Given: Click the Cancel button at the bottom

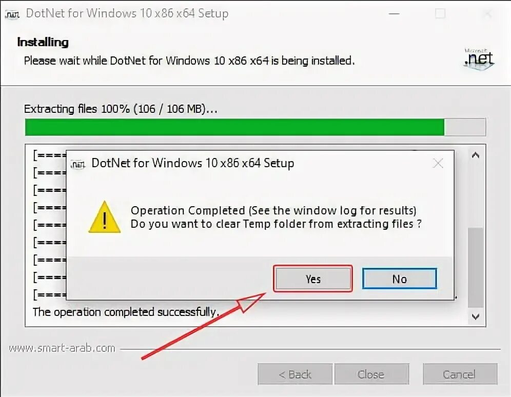Looking at the screenshot, I should pyautogui.click(x=460, y=374).
